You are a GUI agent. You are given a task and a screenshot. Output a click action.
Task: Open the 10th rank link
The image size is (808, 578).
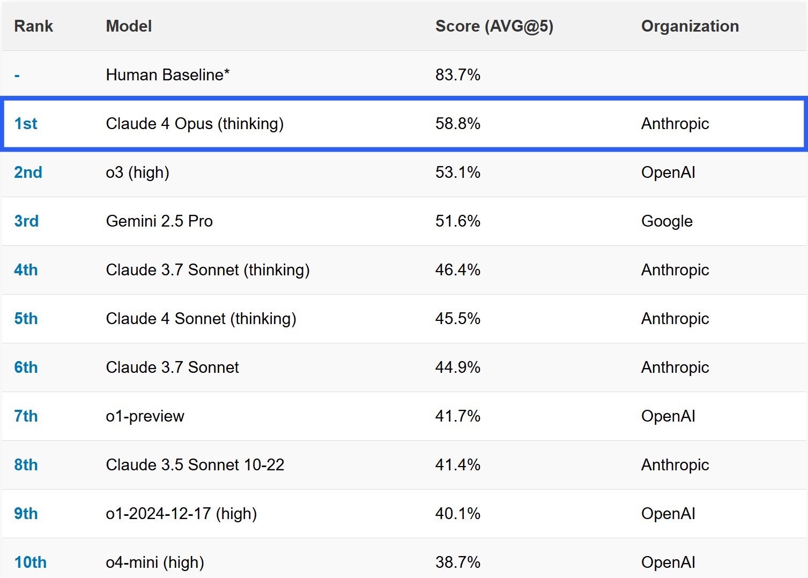coord(31,562)
